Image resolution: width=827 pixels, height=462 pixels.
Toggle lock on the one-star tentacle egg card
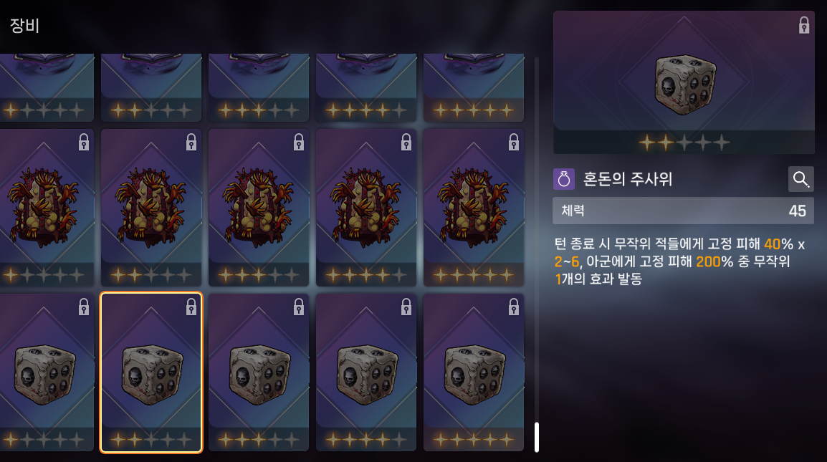pyautogui.click(x=84, y=142)
